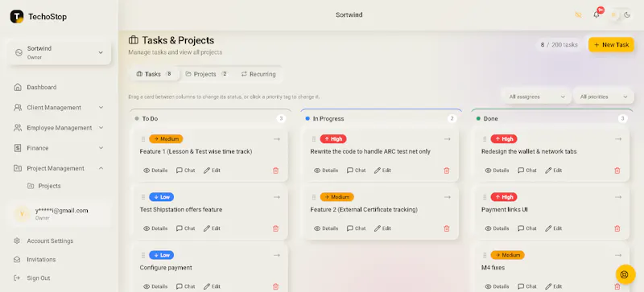644x292 pixels.
Task: Delete the Test Shipstation offers feature task
Action: pos(275,228)
